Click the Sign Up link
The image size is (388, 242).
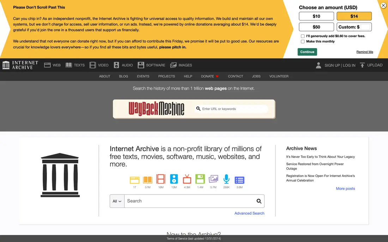pyautogui.click(x=332, y=65)
